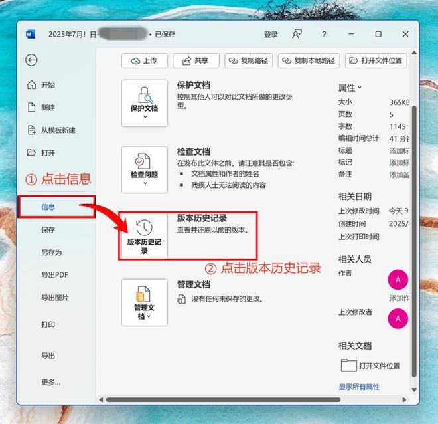Click the 添加标 title field beside 标题
This screenshot has width=438, height=424.
(x=399, y=151)
